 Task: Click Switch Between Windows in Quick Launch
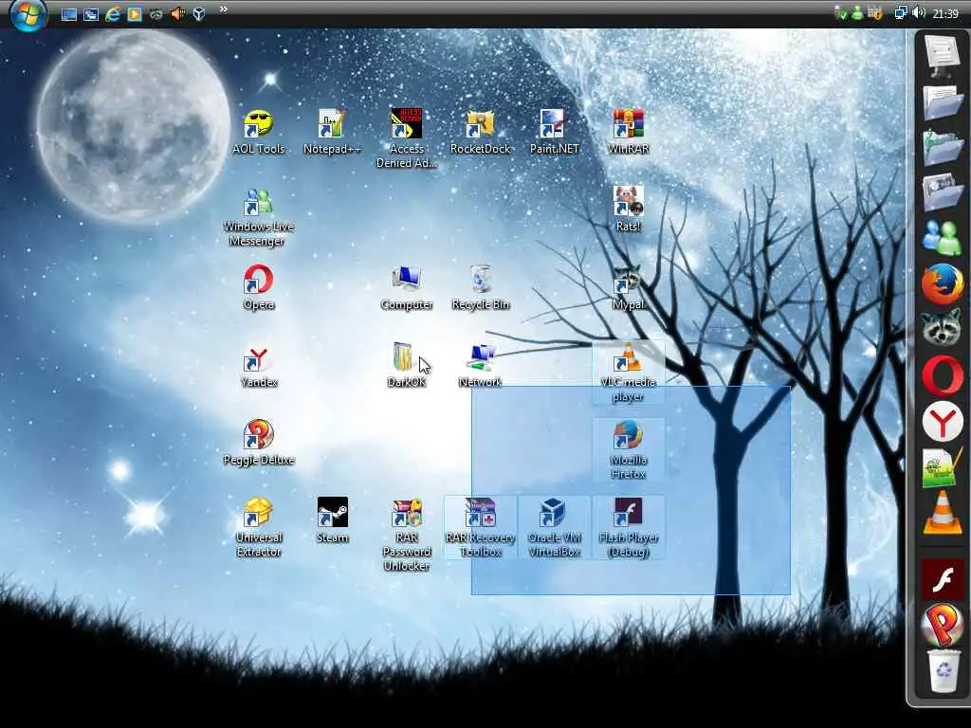pos(90,14)
